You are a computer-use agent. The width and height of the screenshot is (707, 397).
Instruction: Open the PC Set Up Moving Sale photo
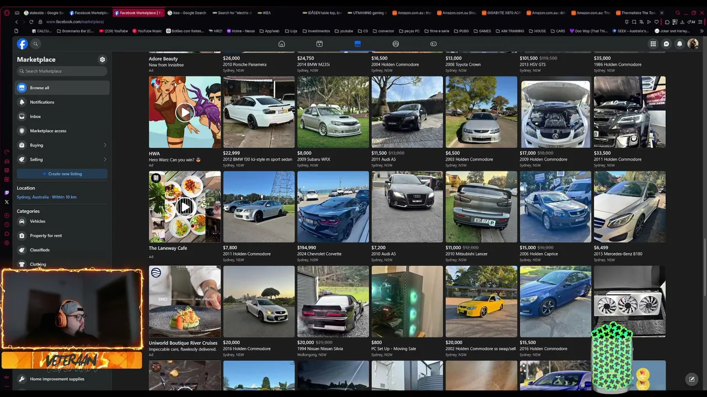click(x=407, y=302)
